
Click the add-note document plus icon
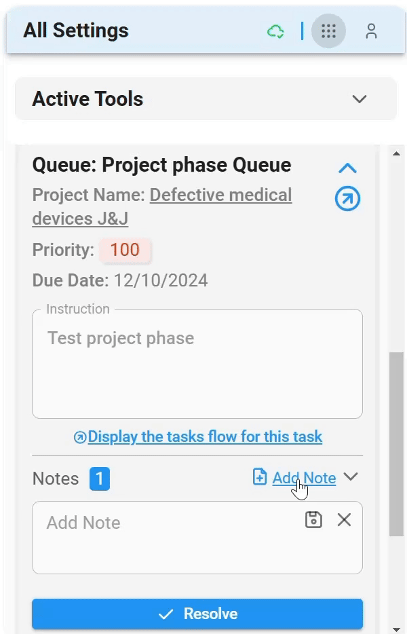point(260,477)
